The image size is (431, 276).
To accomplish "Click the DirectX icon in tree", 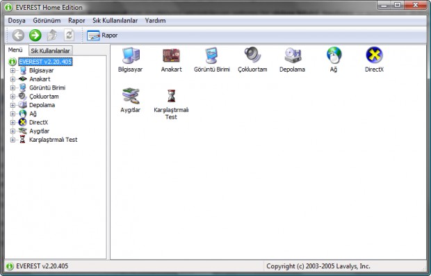I will 22,122.
